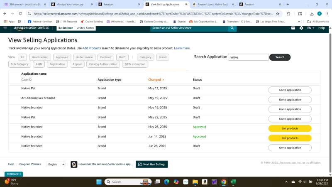
Task: Open the Seller Central settings gear
Action: (x=301, y=28)
